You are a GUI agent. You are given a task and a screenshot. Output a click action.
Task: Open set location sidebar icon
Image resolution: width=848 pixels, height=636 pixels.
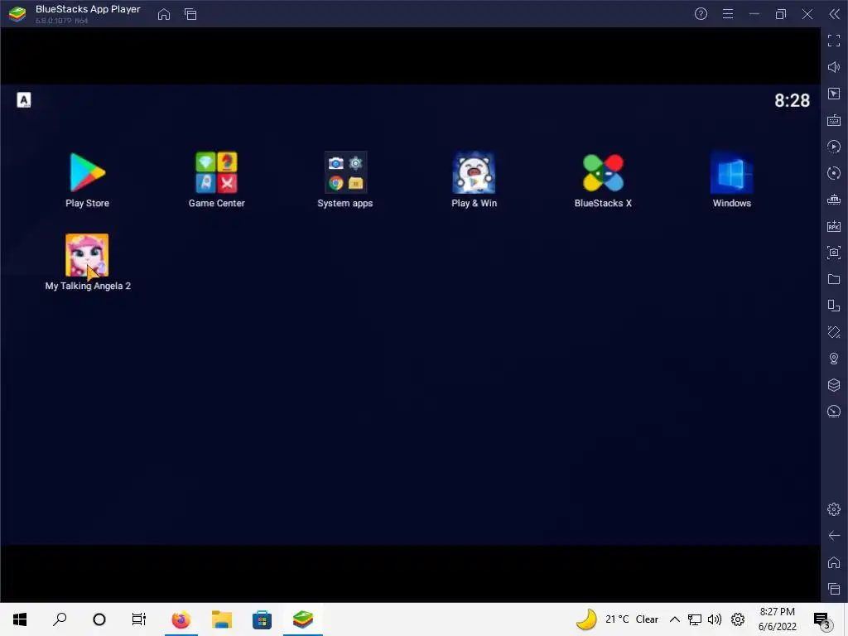coord(834,359)
